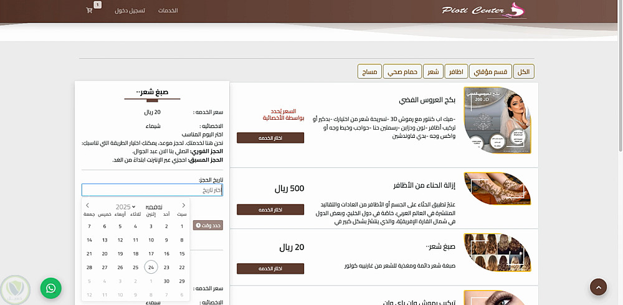Open the bridal package thumbnail image
This screenshot has width=623, height=305.
pyautogui.click(x=497, y=120)
